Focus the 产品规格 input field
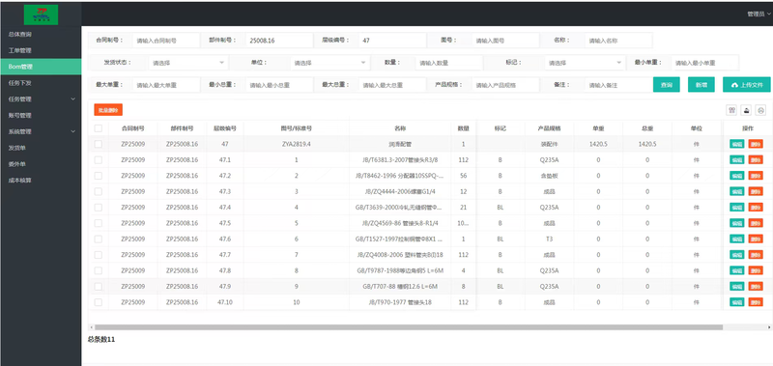The height and width of the screenshot is (366, 773). pyautogui.click(x=505, y=85)
